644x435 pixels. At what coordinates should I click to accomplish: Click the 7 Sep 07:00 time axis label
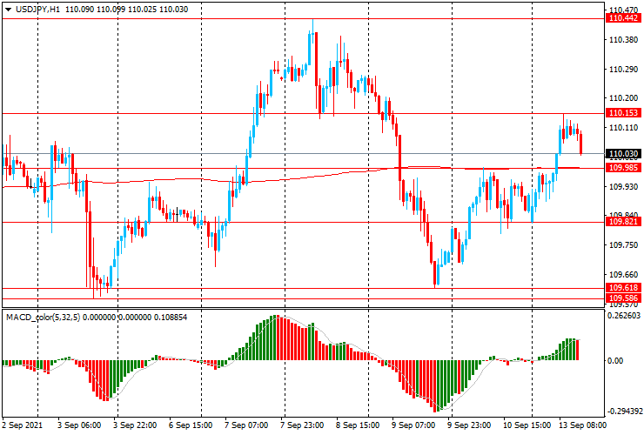coord(246,425)
